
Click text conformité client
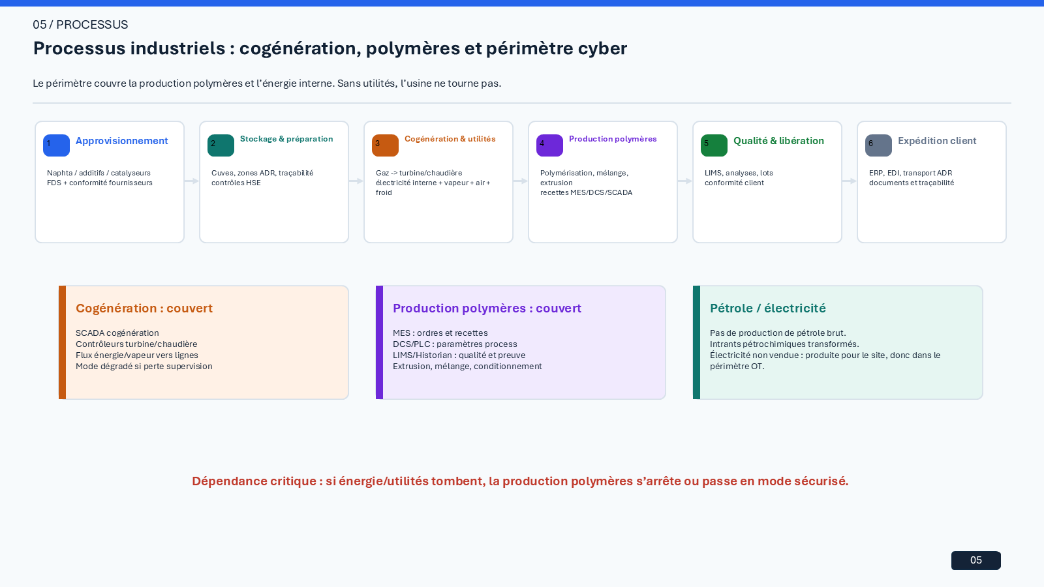pos(734,183)
